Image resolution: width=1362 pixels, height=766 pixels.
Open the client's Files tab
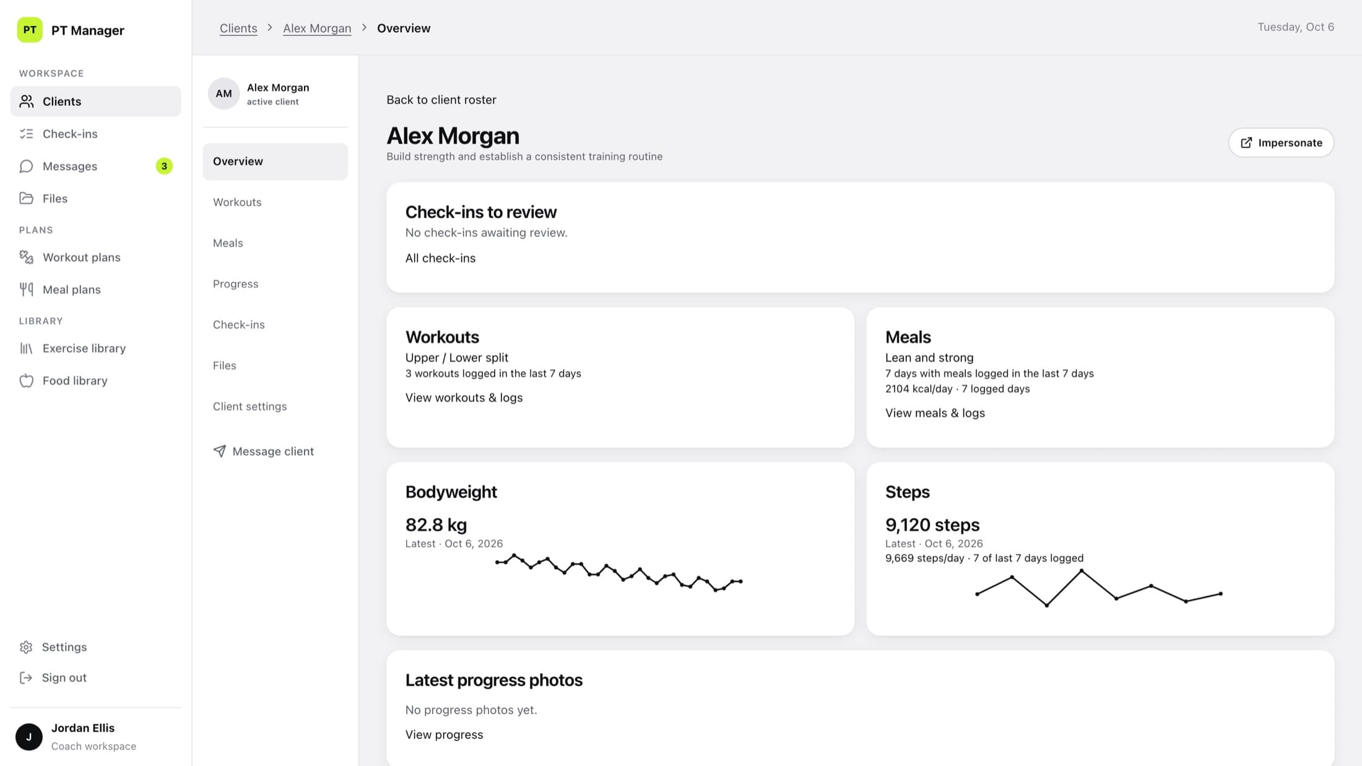275,365
